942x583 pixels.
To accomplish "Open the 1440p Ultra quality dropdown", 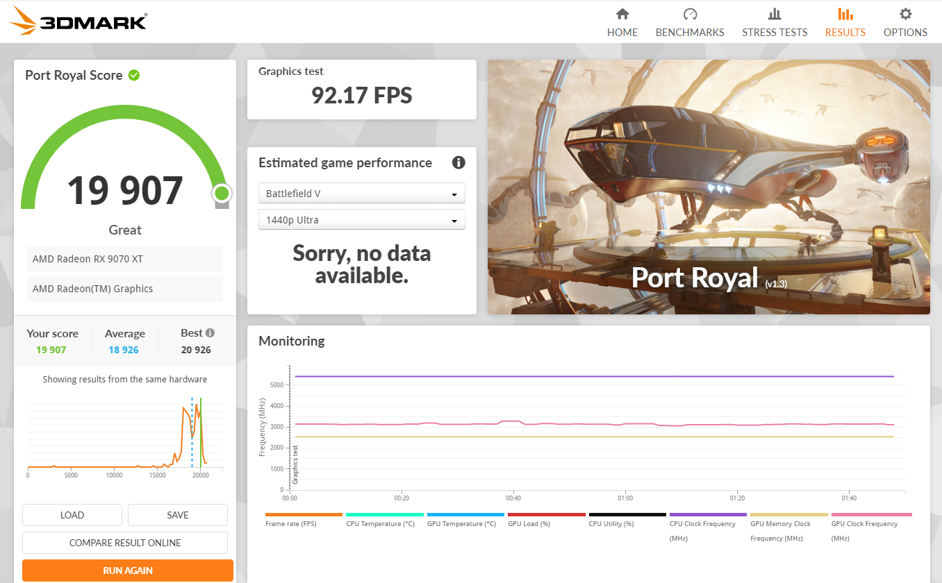I will 361,219.
